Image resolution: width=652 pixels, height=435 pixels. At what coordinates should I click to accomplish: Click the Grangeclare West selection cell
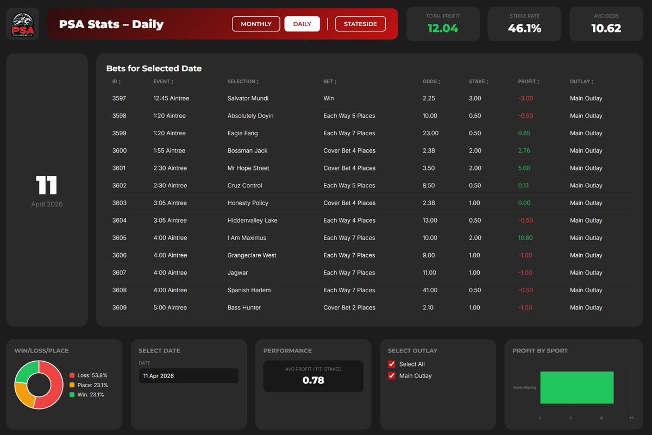(252, 255)
